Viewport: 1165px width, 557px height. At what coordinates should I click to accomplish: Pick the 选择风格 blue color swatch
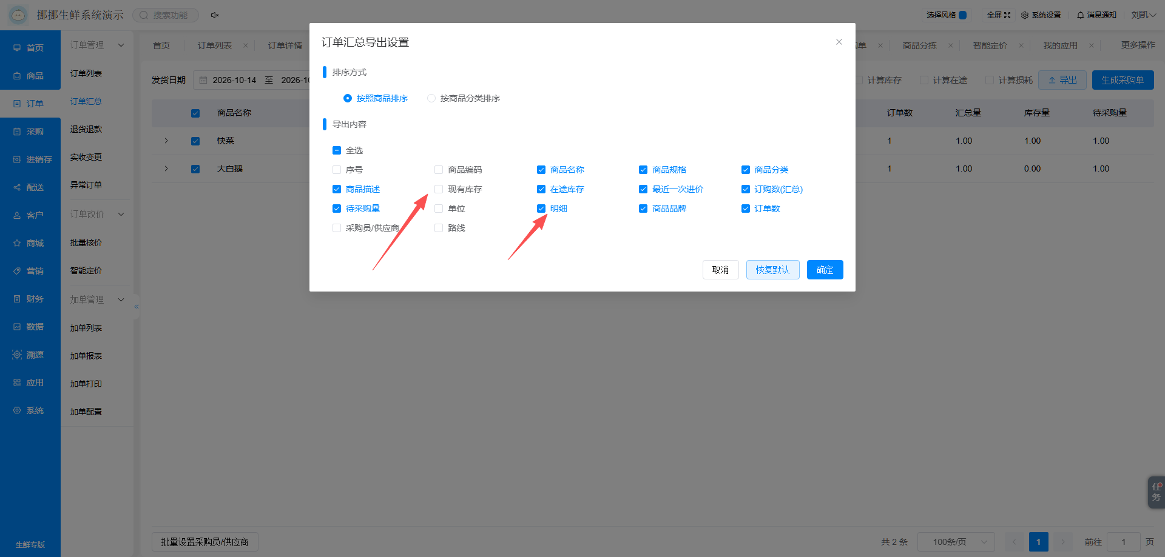[963, 15]
